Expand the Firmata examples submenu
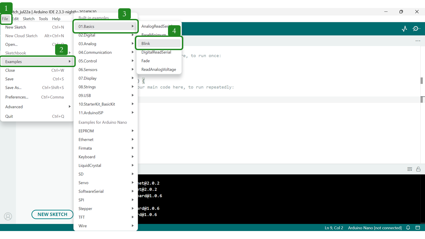The image size is (425, 239). click(x=106, y=148)
